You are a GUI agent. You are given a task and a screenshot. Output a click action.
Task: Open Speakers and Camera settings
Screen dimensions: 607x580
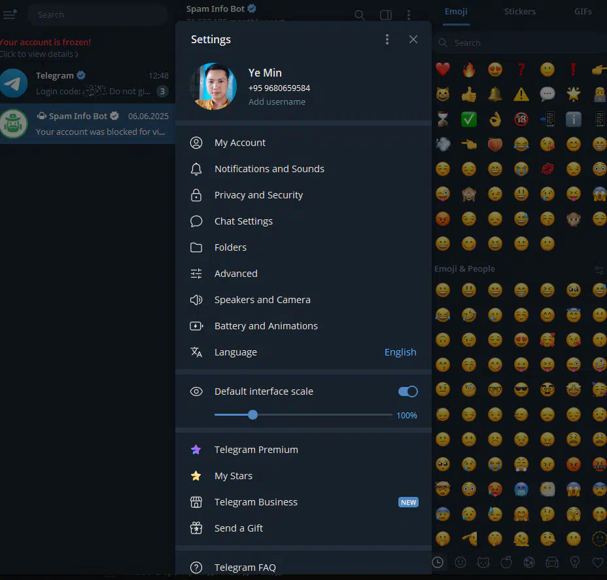303,300
